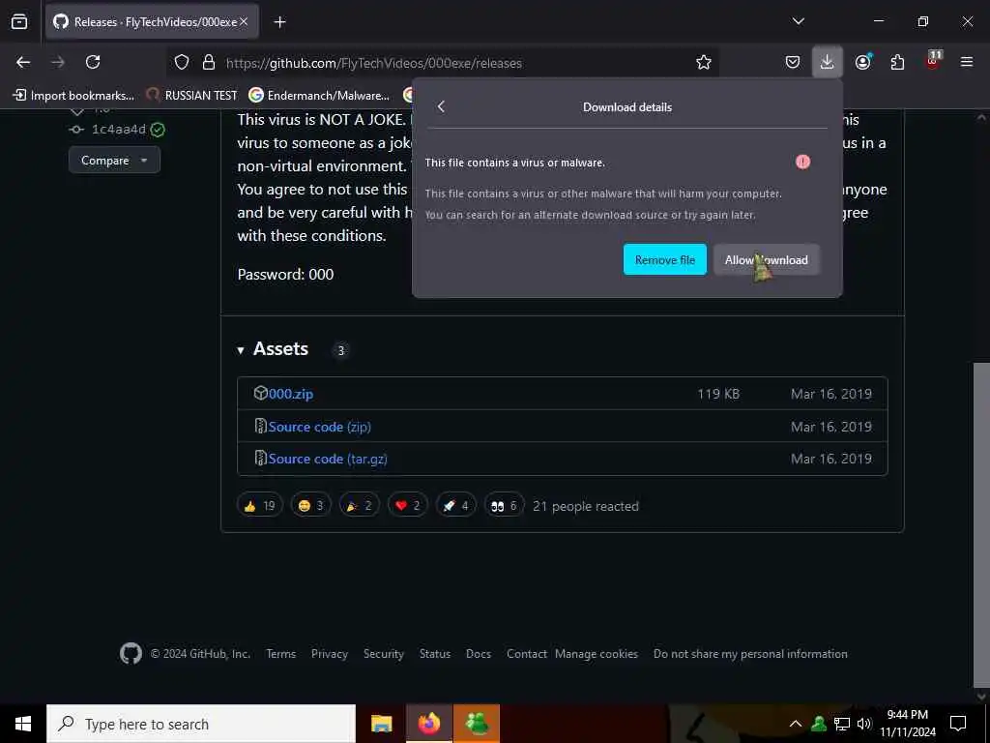
Task: Open the Endermanch/Malware bookmark
Action: (x=319, y=96)
